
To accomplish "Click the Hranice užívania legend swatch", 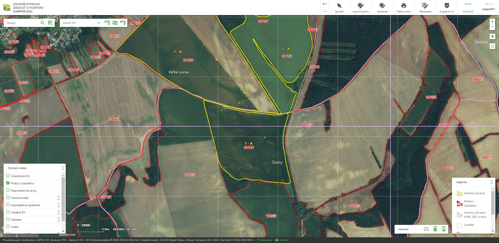I will click(x=459, y=193).
